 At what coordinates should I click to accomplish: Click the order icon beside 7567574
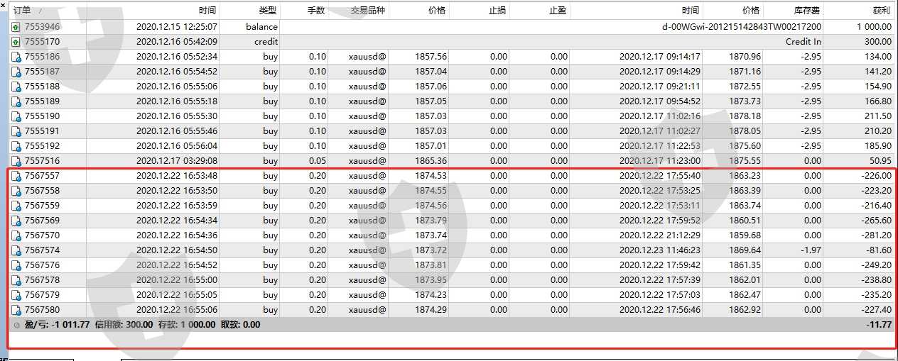[x=16, y=250]
